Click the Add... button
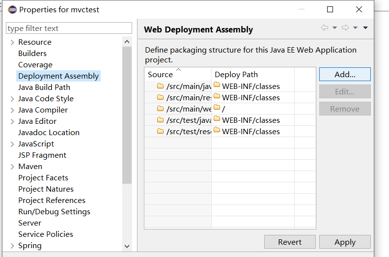The image size is (389, 257). [345, 74]
